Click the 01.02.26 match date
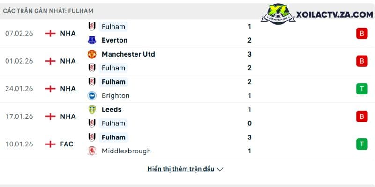Screen dimensions: 375x187 click(19, 61)
